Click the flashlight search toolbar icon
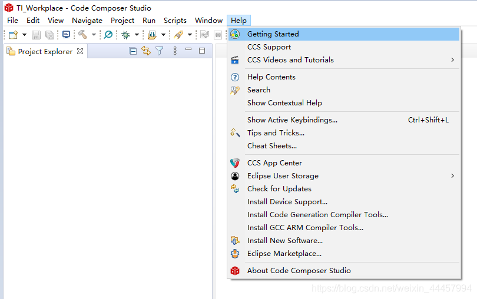 click(x=178, y=35)
